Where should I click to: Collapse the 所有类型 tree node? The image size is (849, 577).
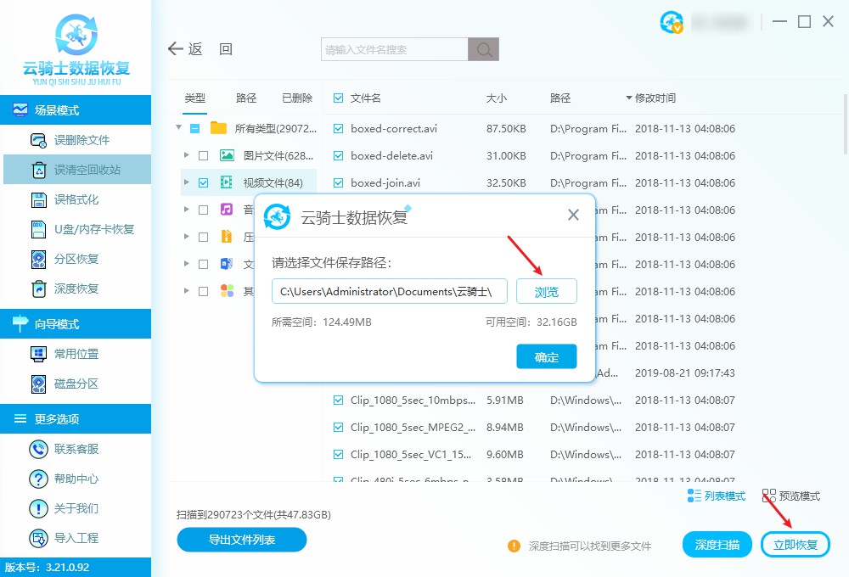[x=178, y=128]
